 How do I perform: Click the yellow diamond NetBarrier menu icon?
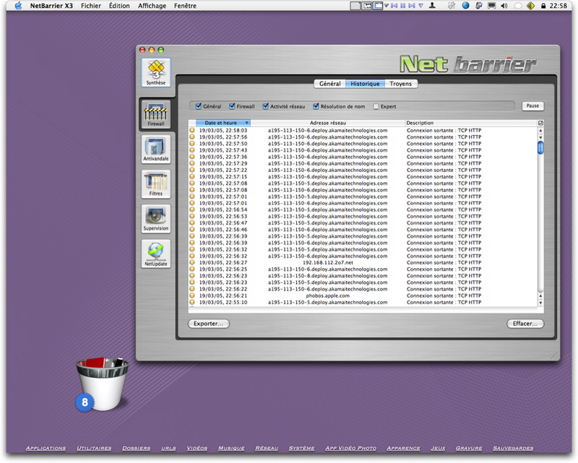click(x=530, y=6)
